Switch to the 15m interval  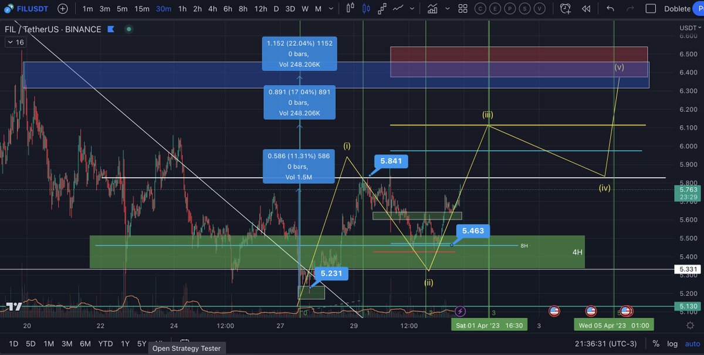(141, 9)
